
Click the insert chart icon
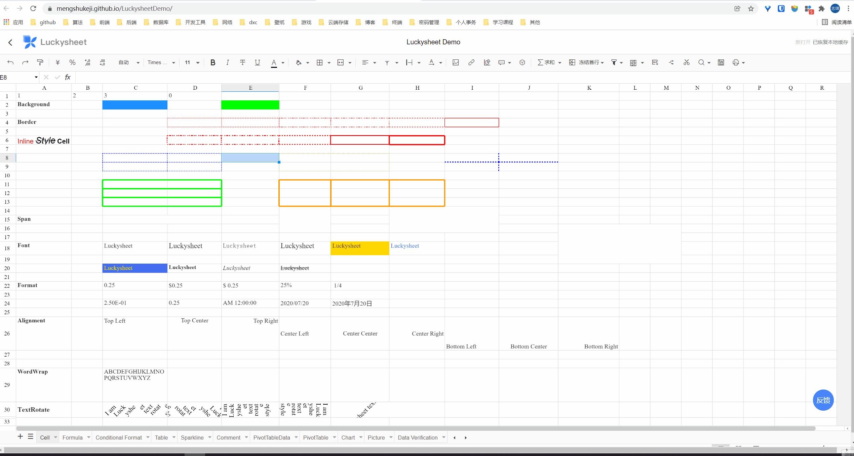coord(487,62)
